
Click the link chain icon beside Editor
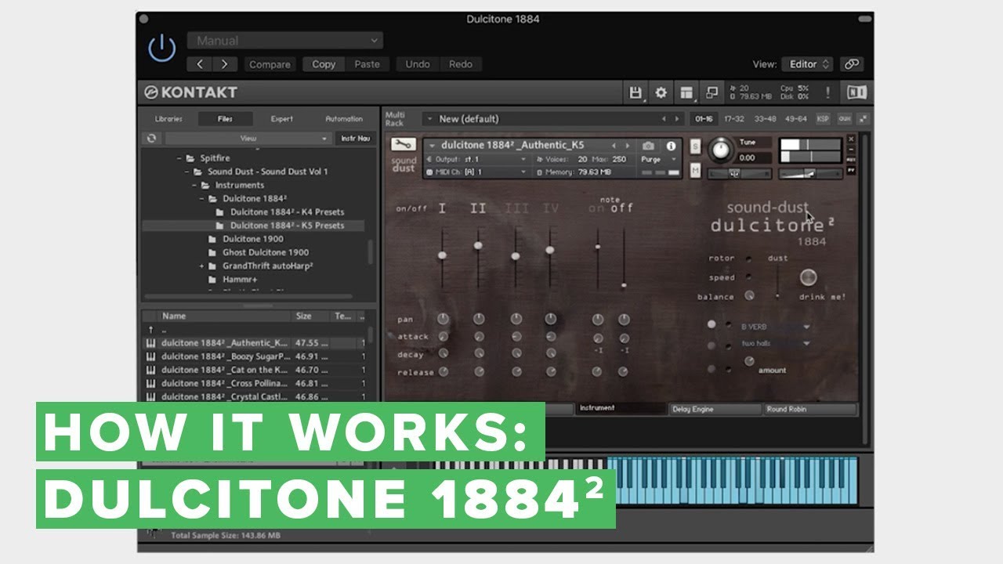851,64
